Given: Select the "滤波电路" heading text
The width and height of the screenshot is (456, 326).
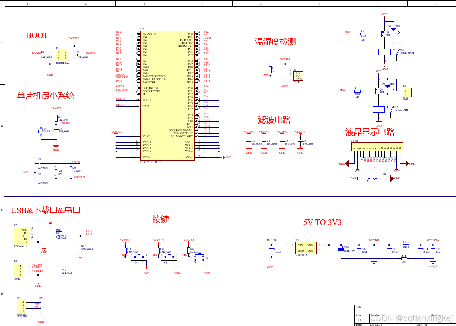Looking at the screenshot, I should (274, 120).
